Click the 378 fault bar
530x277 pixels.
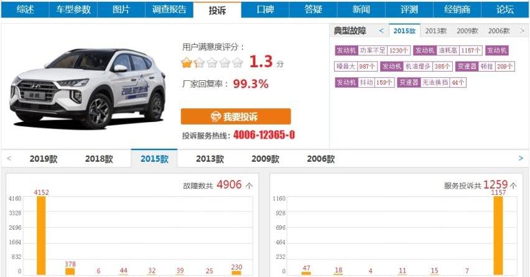[x=70, y=271]
